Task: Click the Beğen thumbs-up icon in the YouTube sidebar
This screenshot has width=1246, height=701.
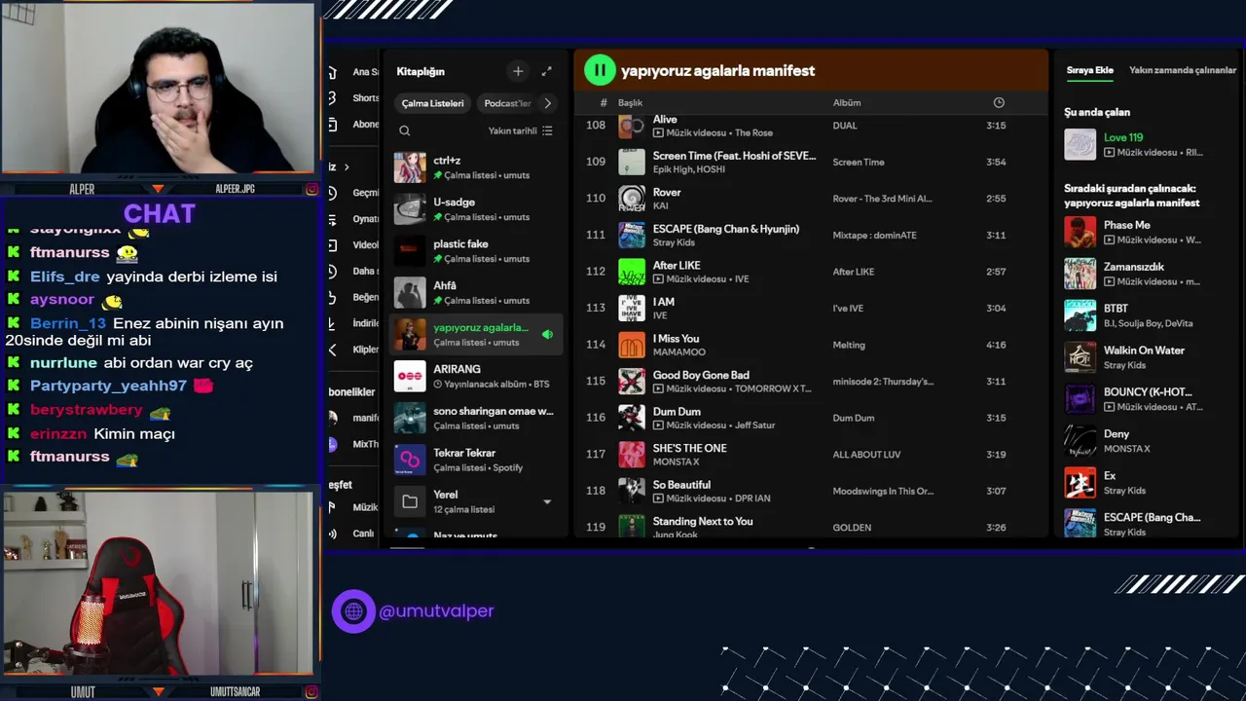Action: coord(332,297)
